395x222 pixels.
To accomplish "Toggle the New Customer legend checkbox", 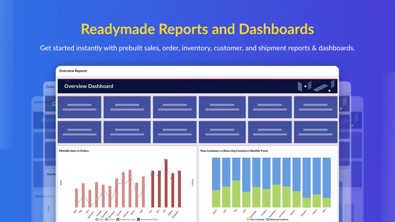I will (248, 220).
